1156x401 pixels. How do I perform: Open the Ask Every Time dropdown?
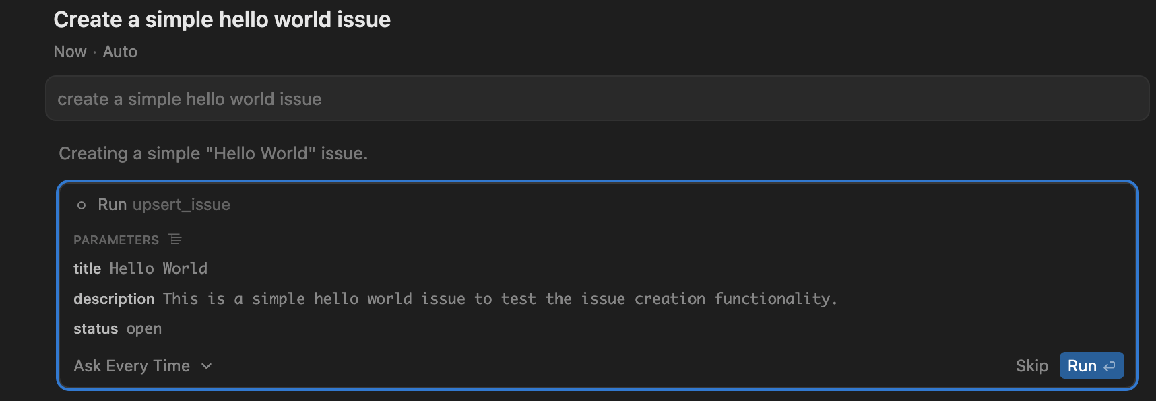coord(143,365)
